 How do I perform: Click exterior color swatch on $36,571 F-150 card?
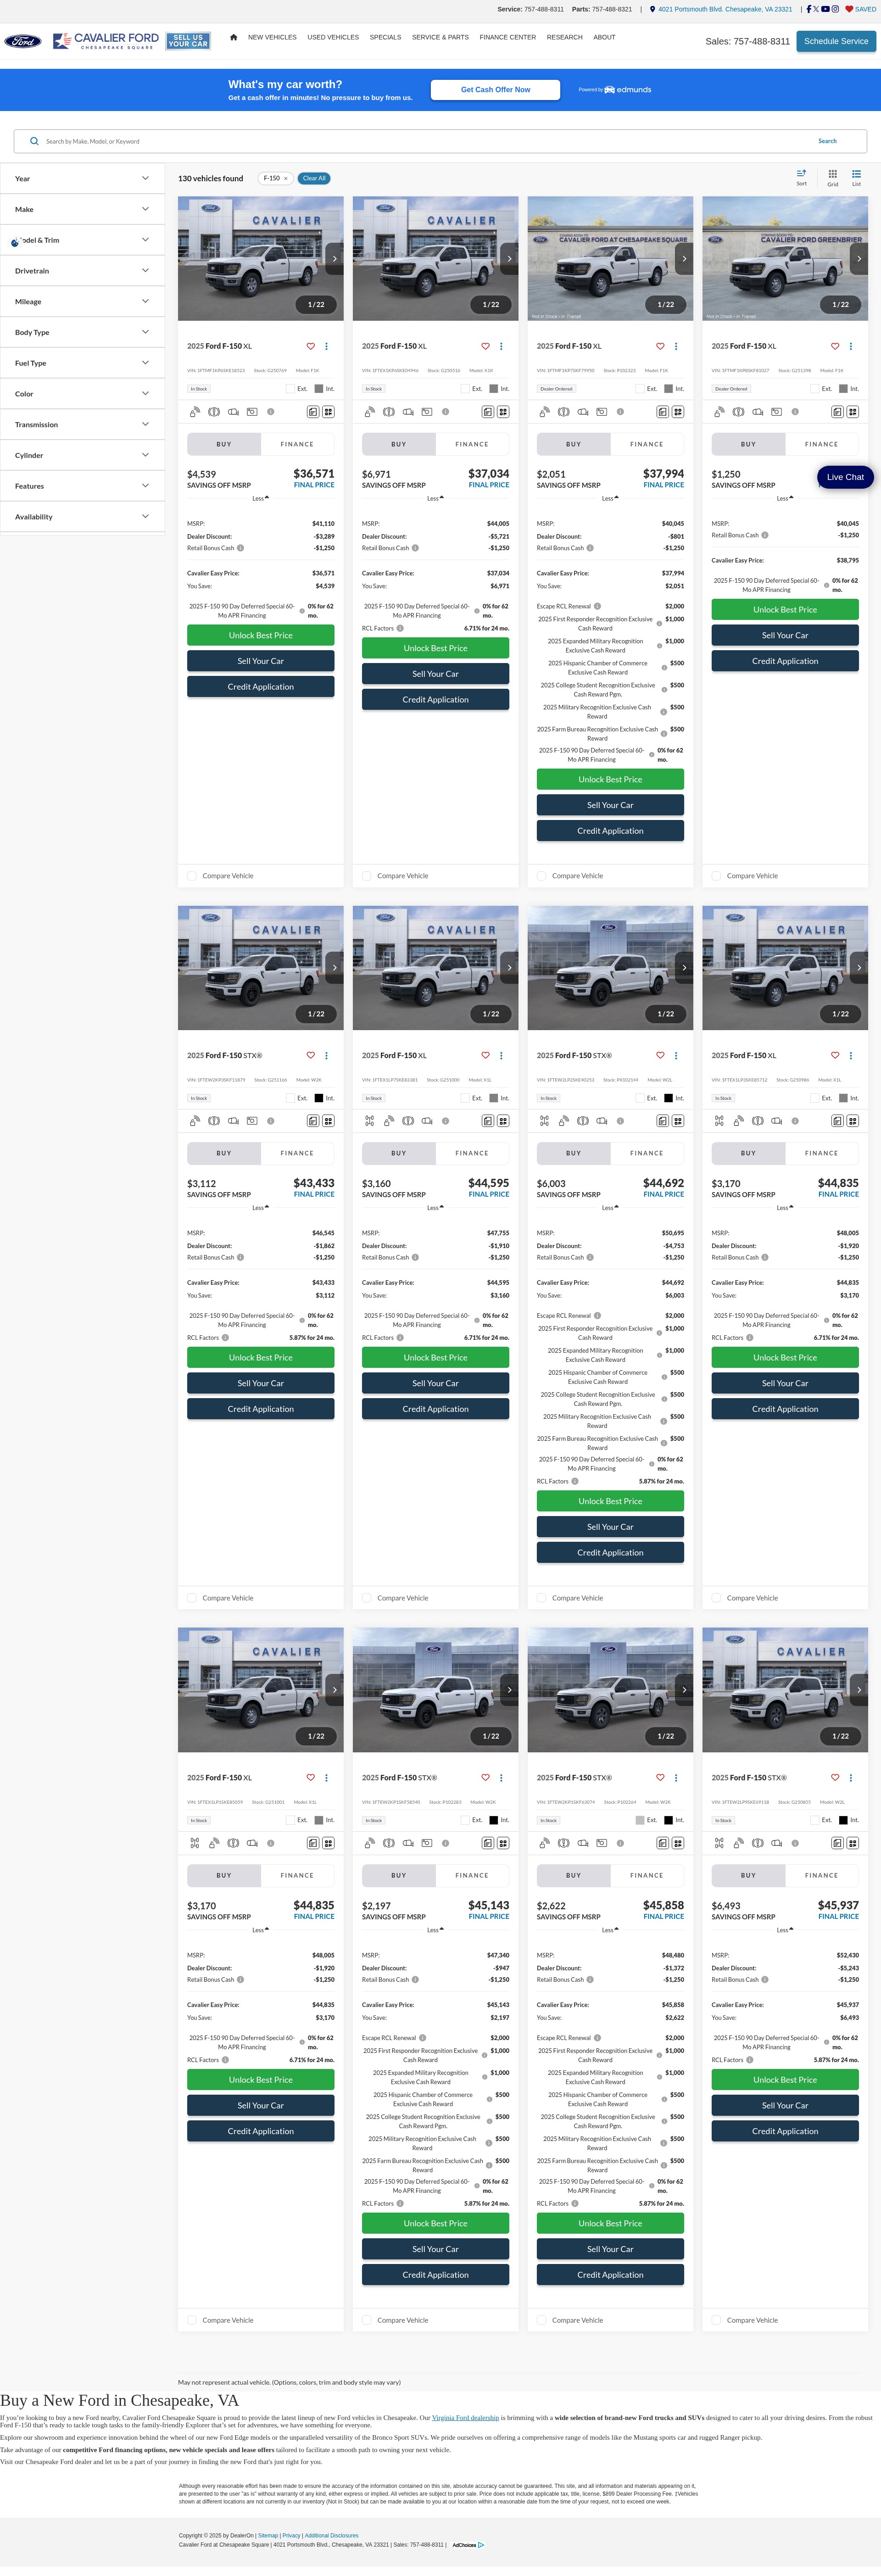pyautogui.click(x=290, y=389)
